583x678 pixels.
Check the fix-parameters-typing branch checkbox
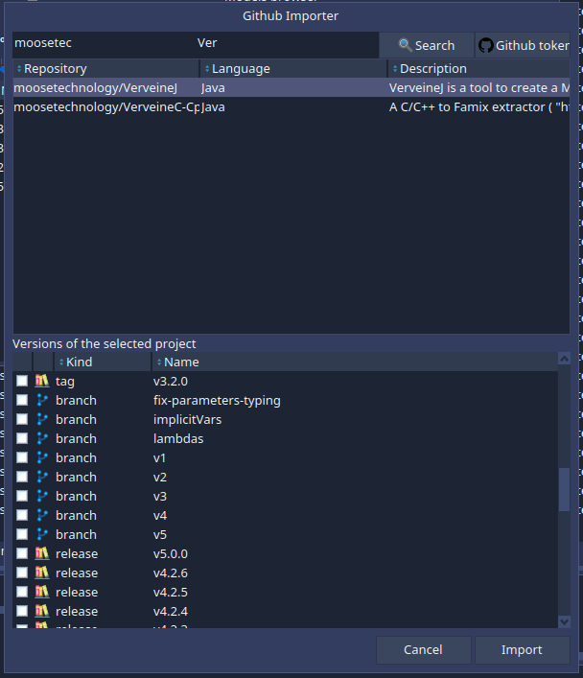pos(22,401)
